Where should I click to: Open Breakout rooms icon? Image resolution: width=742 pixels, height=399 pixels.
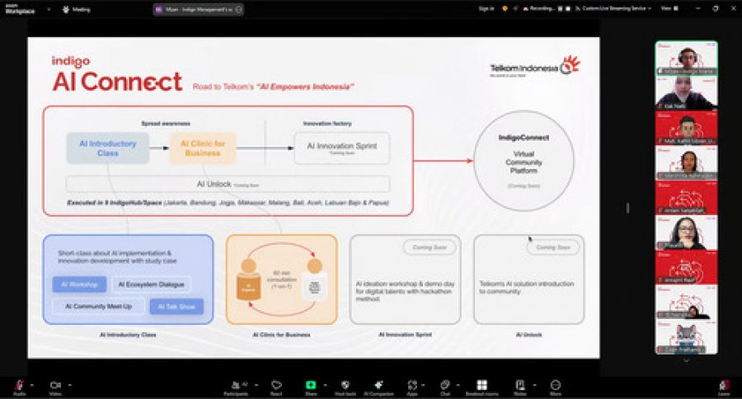coord(481,385)
